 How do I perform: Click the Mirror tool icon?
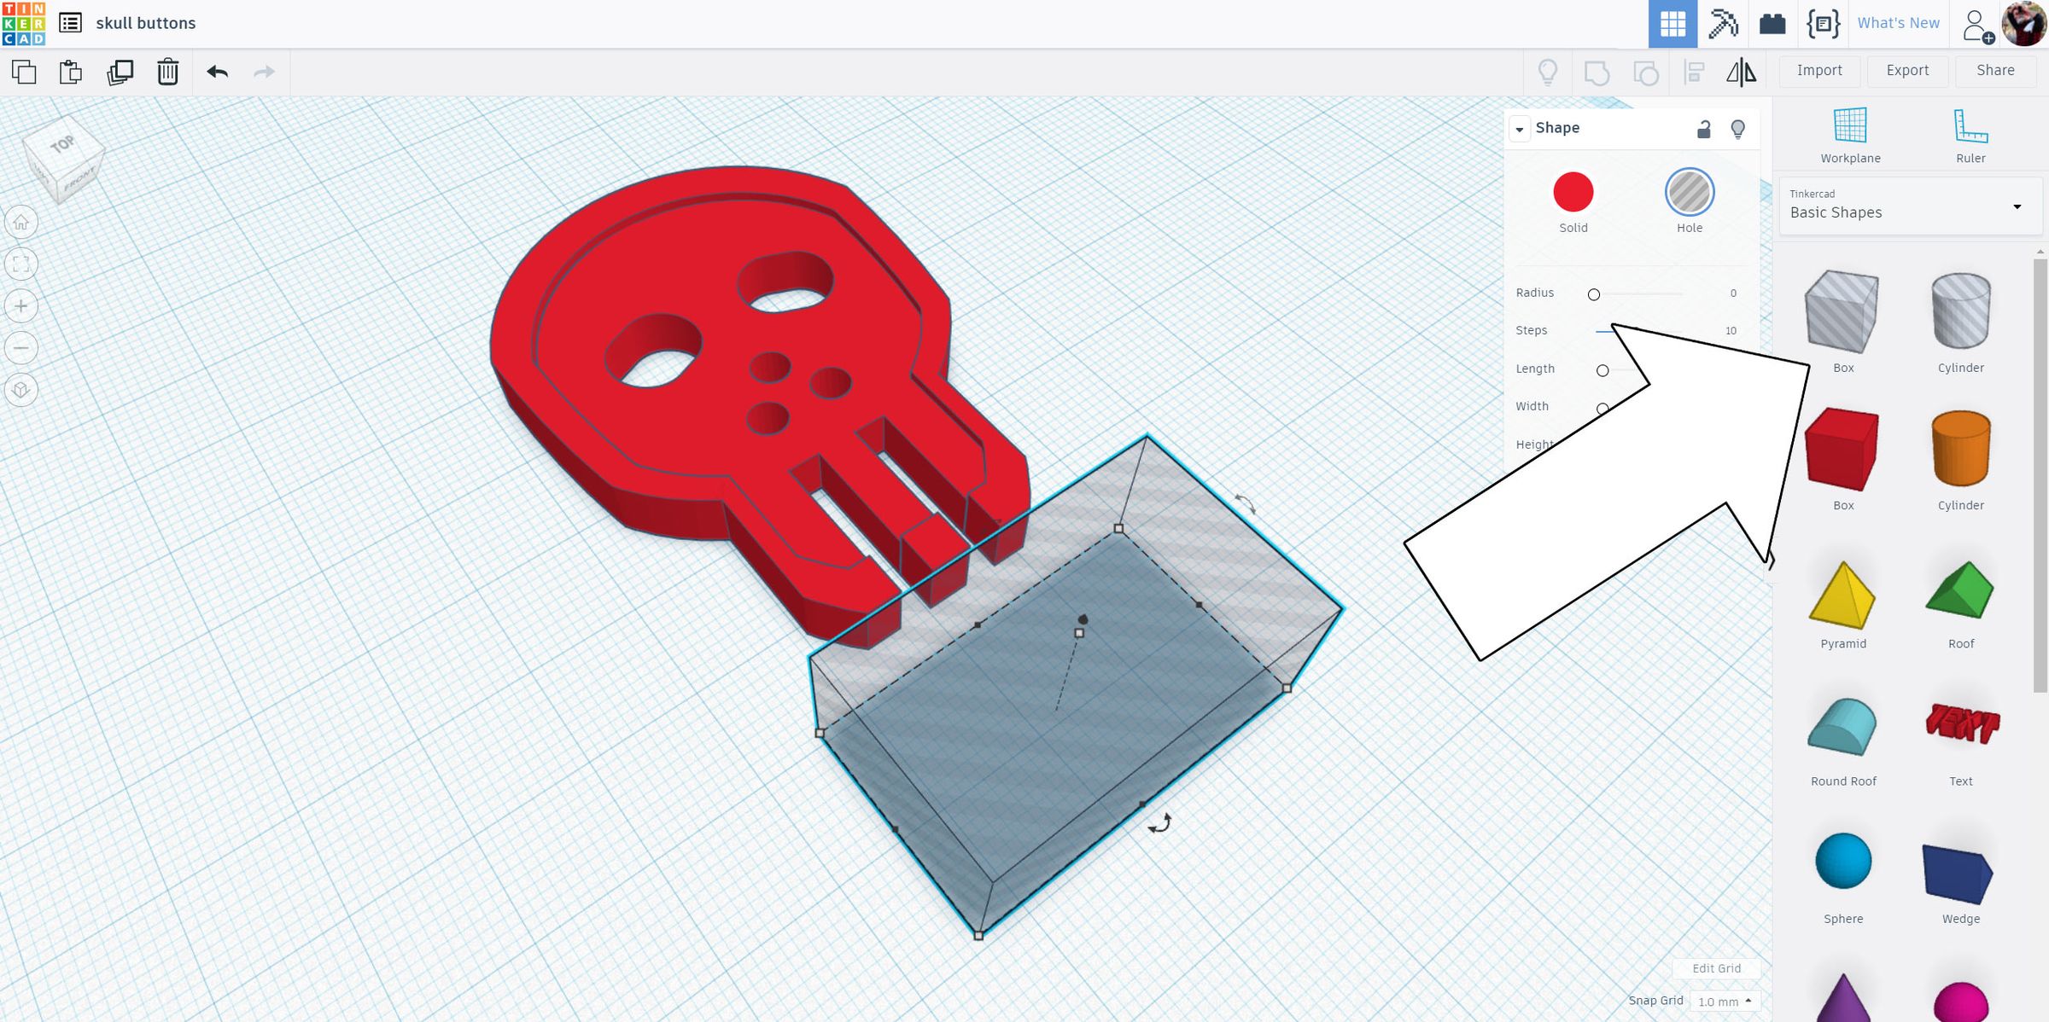point(1741,72)
